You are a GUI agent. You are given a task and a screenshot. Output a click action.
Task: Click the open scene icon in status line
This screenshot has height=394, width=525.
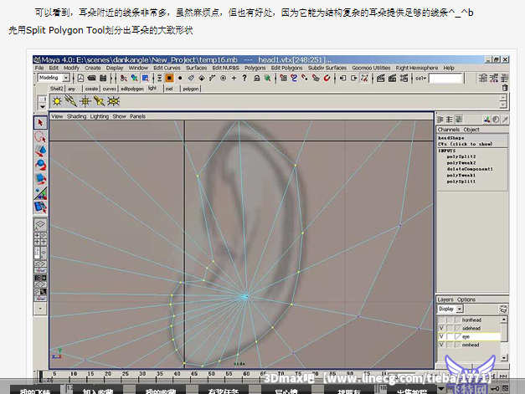(91, 79)
